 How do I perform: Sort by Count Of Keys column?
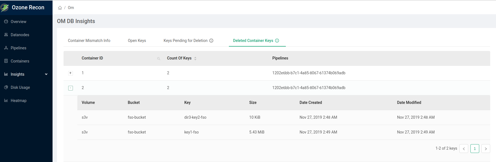195,58
